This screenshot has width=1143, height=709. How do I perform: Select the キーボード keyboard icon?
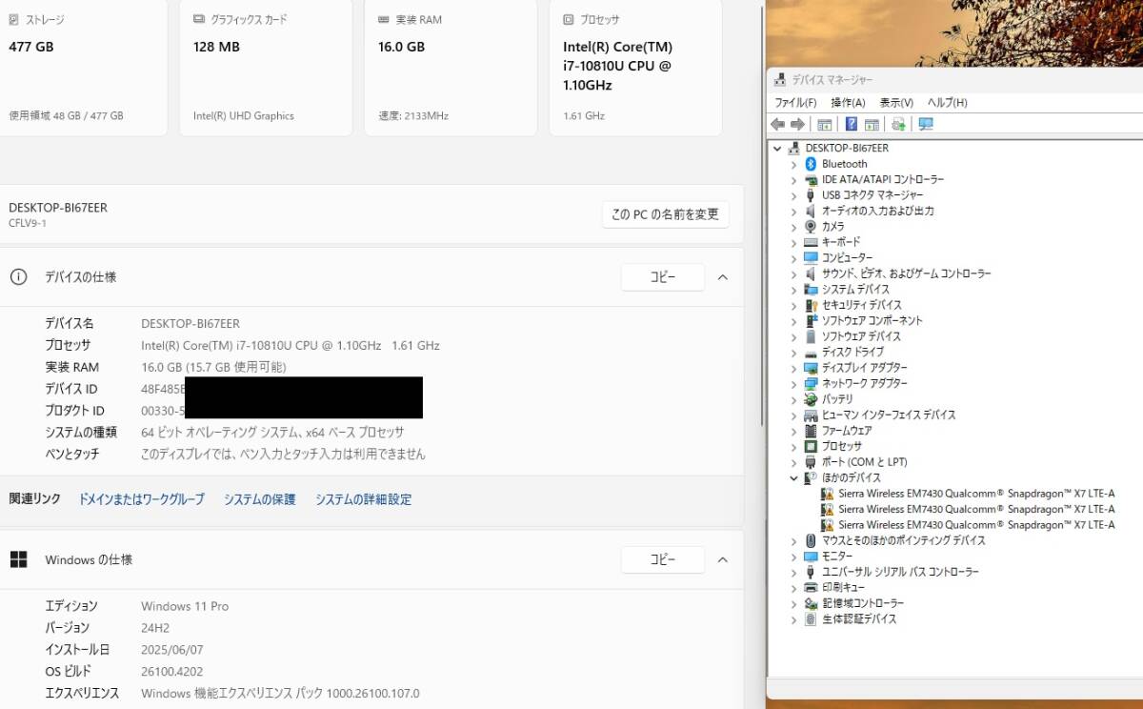[x=811, y=242]
